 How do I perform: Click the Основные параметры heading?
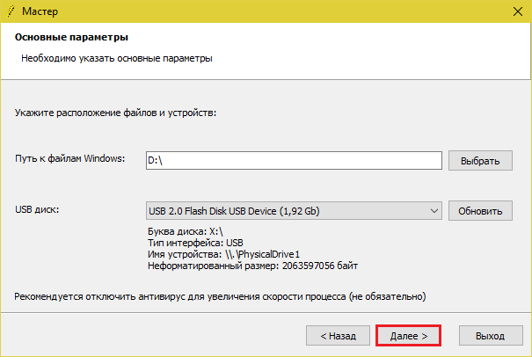(71, 39)
